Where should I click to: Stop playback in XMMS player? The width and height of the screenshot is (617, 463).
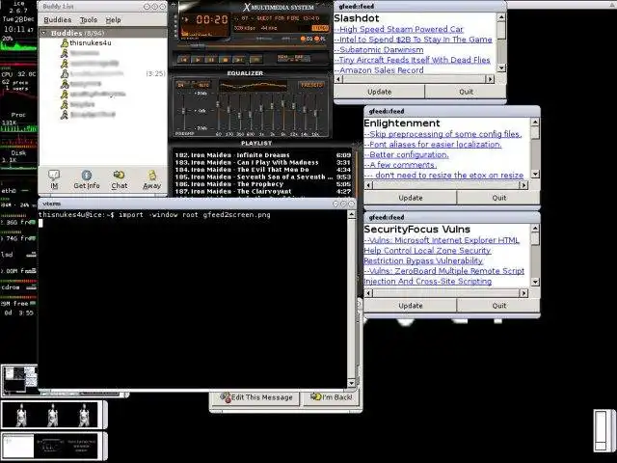click(225, 60)
